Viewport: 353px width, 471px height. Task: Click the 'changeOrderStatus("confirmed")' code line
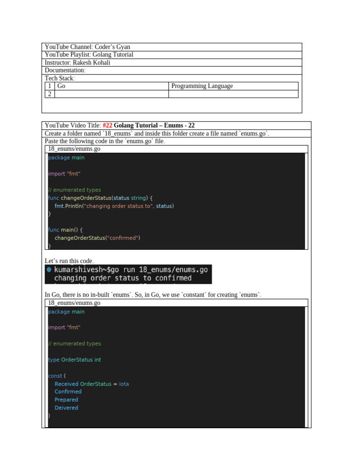pyautogui.click(x=97, y=238)
